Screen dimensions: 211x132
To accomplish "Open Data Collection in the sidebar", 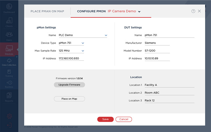I will click(x=9, y=62).
